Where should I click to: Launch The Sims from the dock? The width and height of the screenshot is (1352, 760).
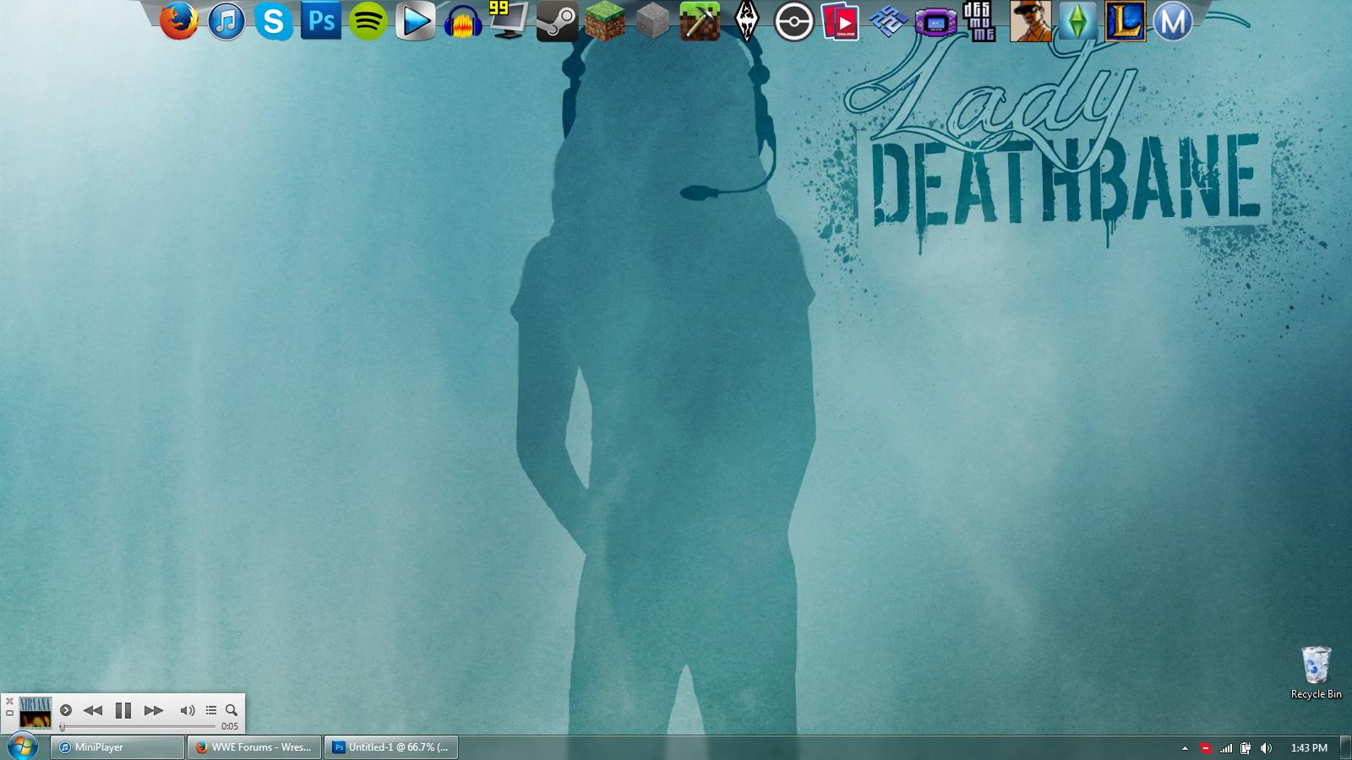click(1077, 21)
